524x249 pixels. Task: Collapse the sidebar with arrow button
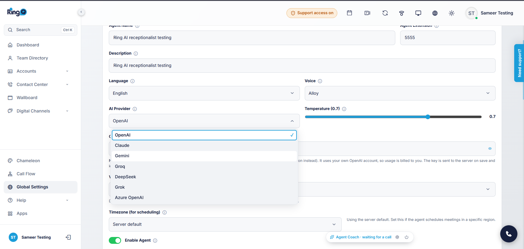(81, 12)
